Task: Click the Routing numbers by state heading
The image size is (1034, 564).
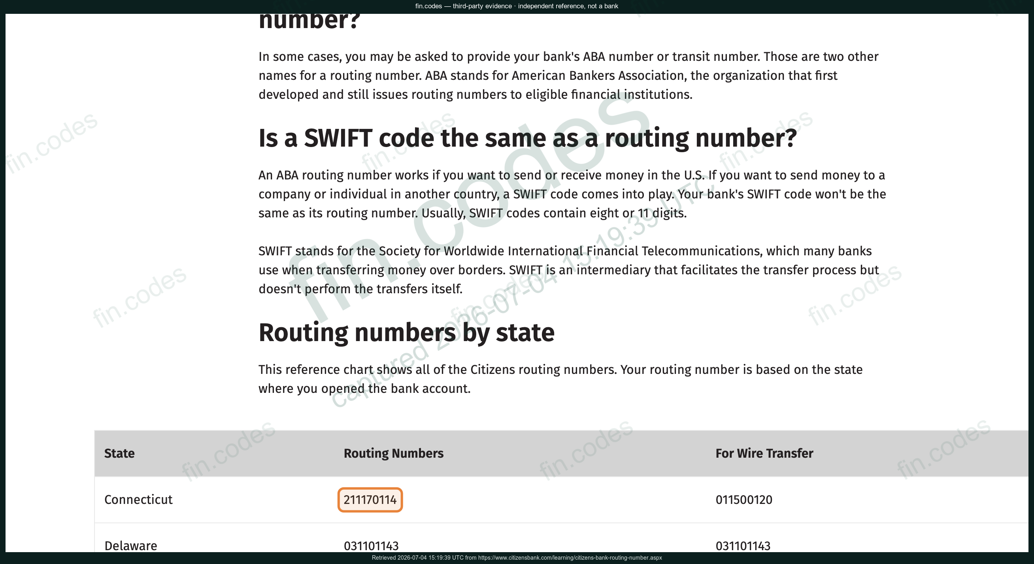Action: coord(406,332)
